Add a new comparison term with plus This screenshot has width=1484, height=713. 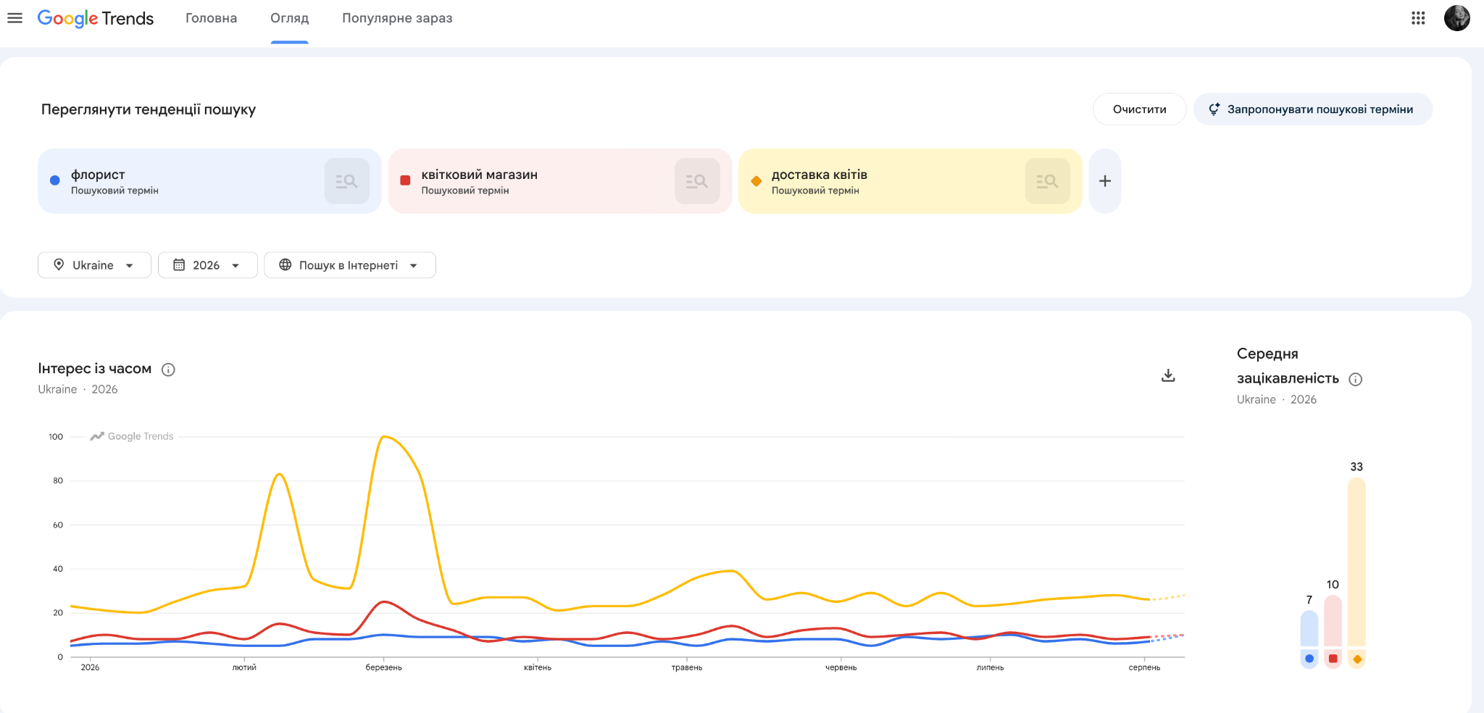tap(1105, 181)
